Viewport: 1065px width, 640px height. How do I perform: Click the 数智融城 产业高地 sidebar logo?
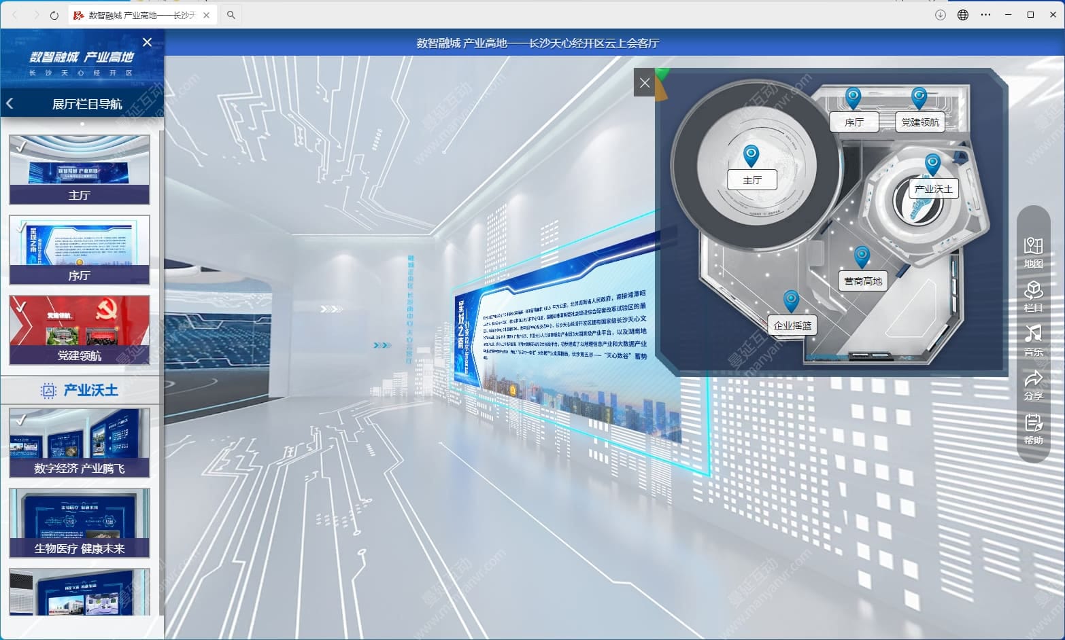[x=82, y=63]
